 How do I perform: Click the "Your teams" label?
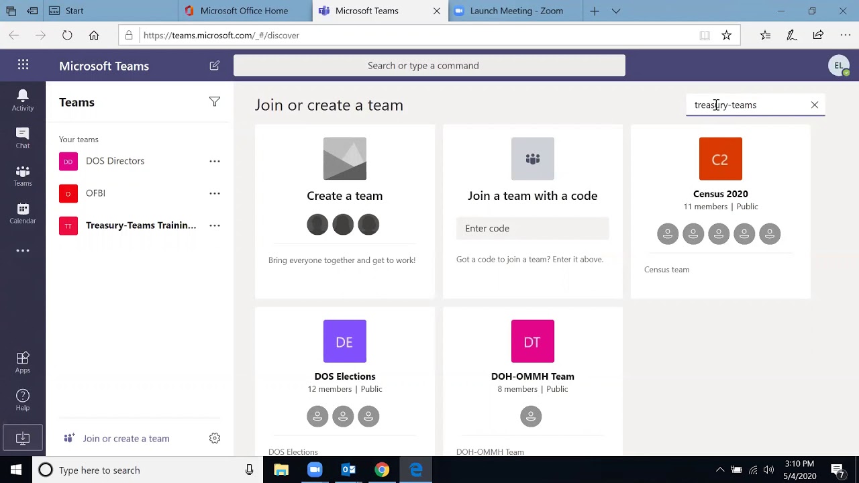coord(79,140)
